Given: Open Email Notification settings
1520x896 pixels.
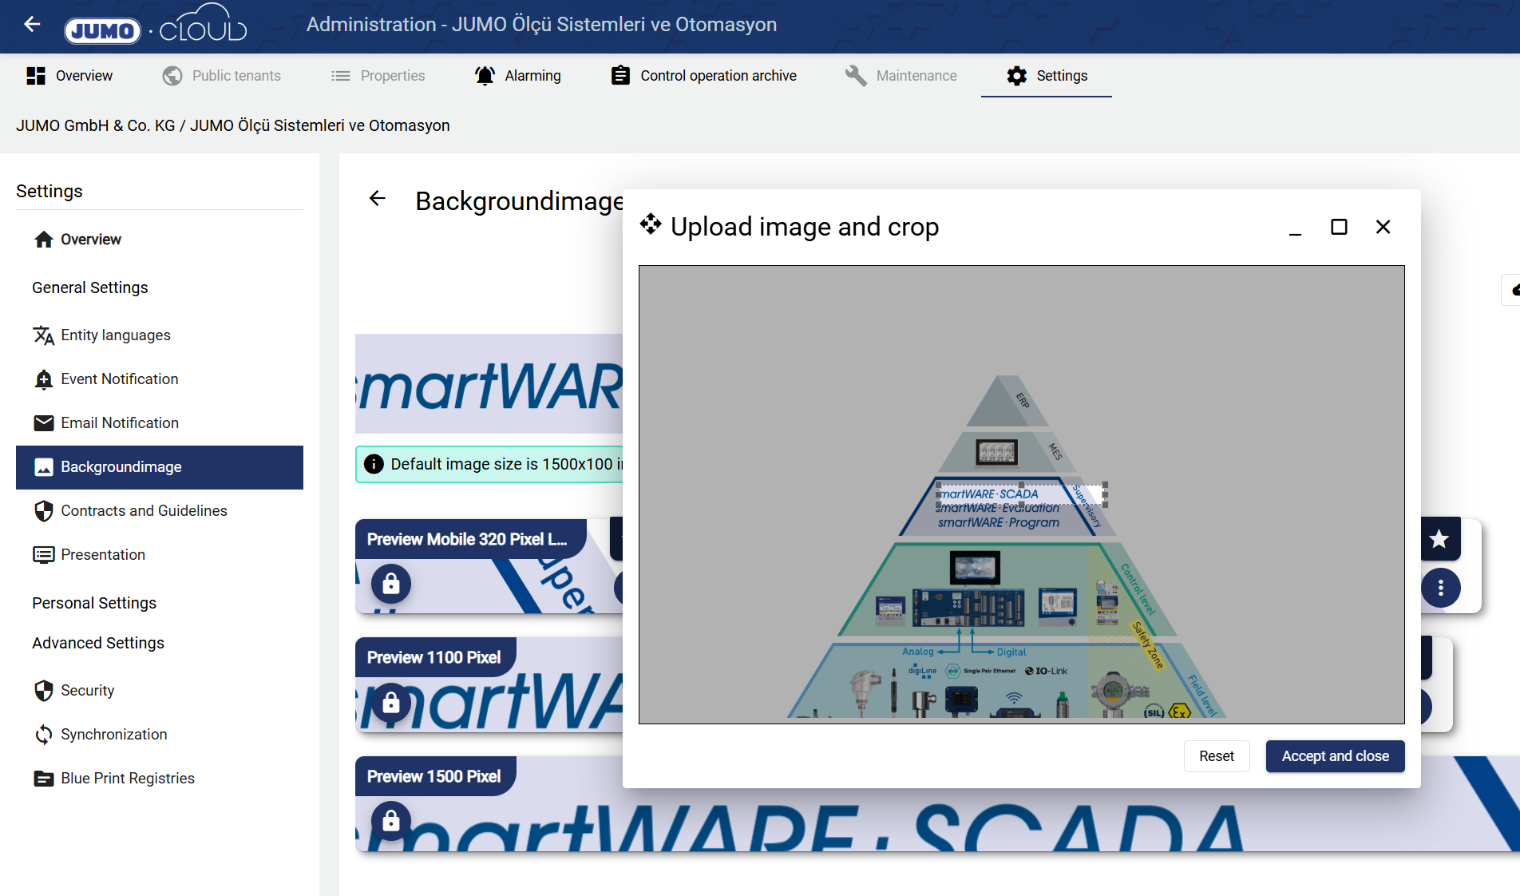Looking at the screenshot, I should click(x=120, y=423).
